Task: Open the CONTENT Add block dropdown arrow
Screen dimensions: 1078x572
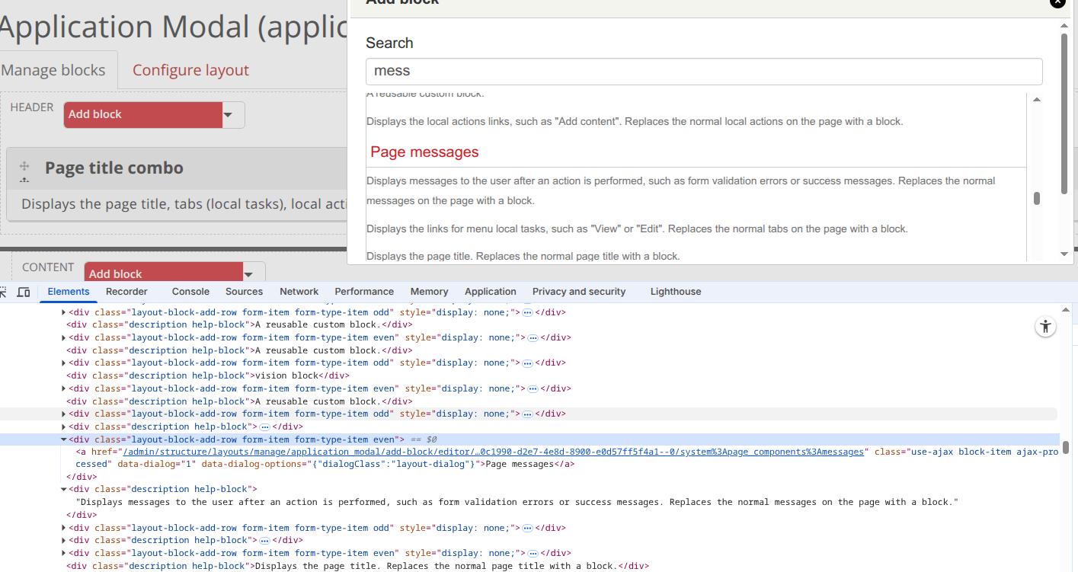Action: pos(248,273)
